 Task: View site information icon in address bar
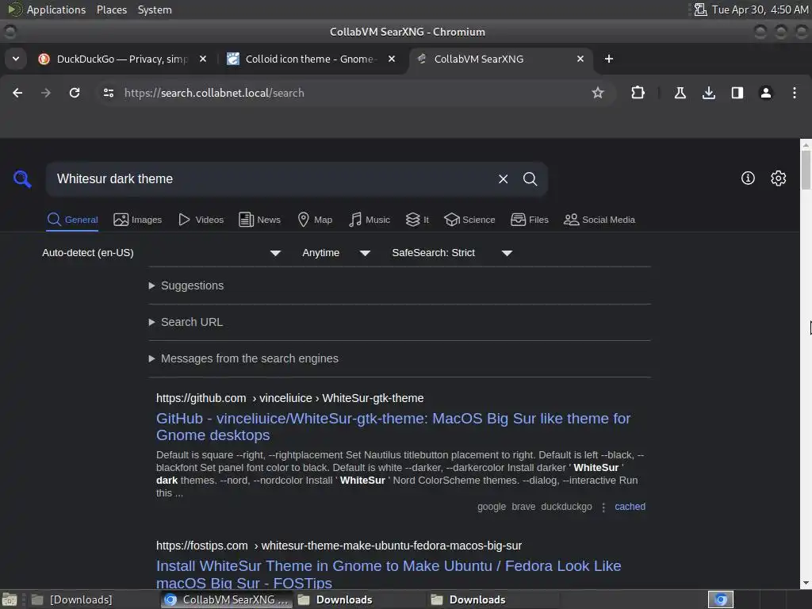pos(109,93)
